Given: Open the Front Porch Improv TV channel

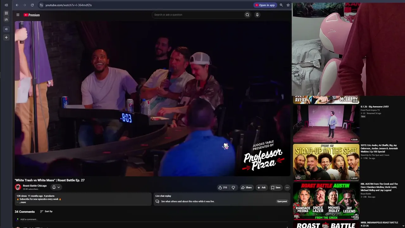Looking at the screenshot, I should click(x=370, y=110).
